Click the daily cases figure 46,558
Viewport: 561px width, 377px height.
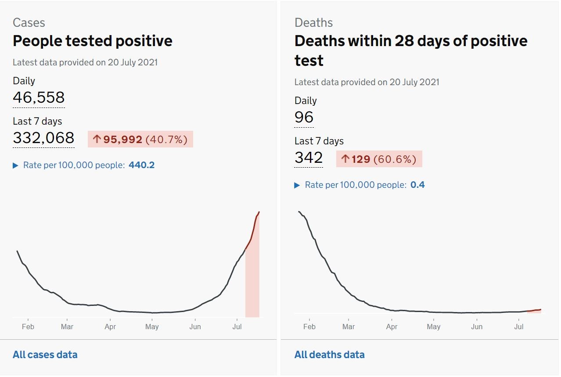tap(39, 97)
